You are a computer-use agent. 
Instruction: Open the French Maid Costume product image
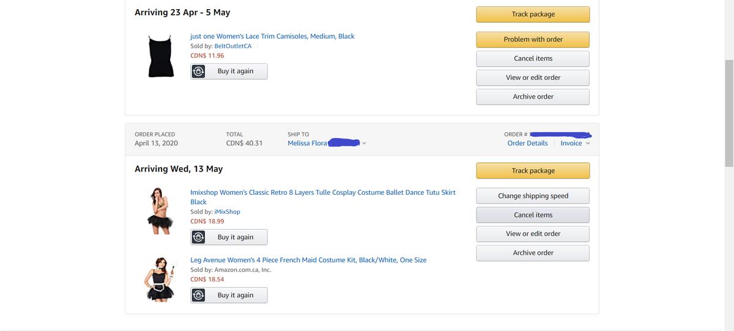click(x=160, y=279)
